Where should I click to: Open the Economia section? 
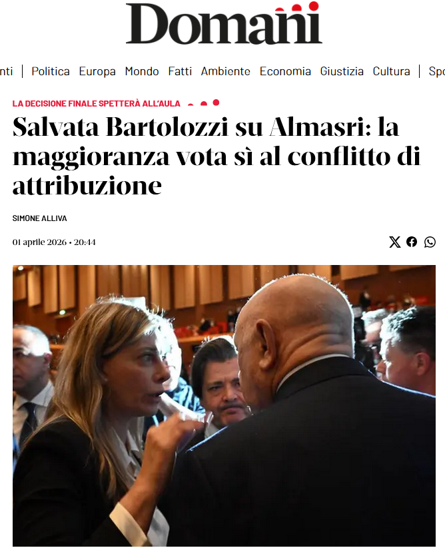[x=285, y=71]
